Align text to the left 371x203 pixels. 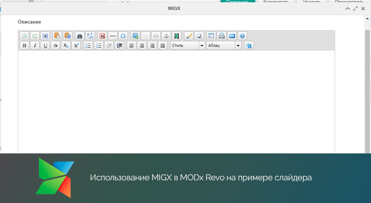click(131, 45)
